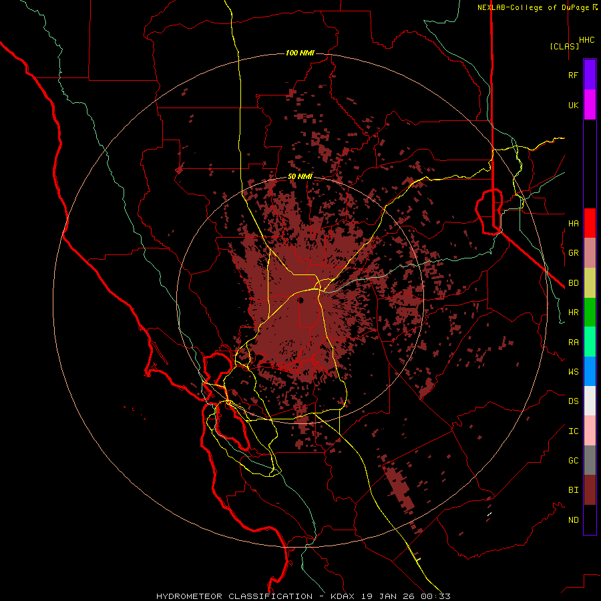
Task: Click the WS legend label
Action: tap(573, 372)
